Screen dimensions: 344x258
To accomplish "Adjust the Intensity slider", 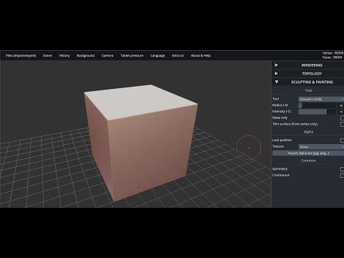I will point(317,112).
